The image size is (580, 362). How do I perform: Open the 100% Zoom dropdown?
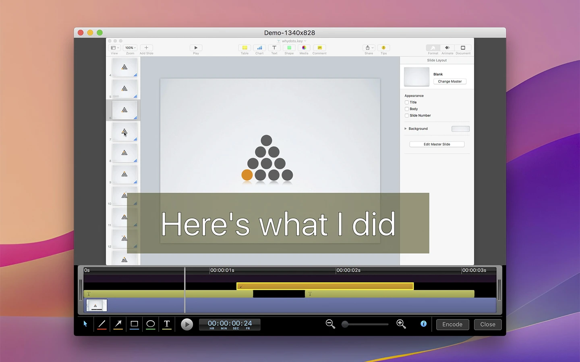click(130, 48)
